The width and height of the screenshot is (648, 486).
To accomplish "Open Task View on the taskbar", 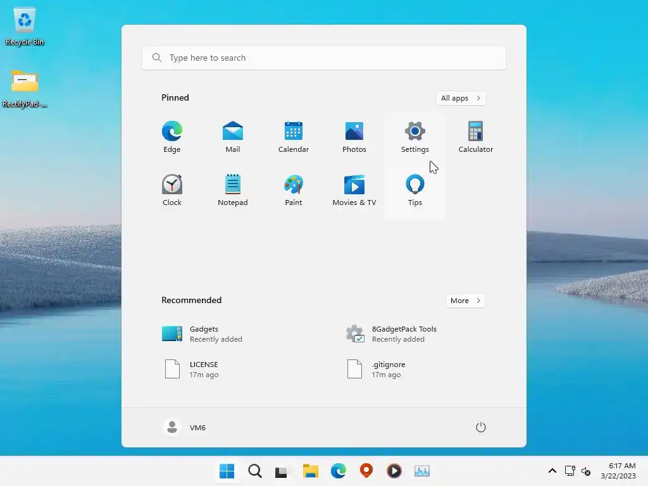I will 282,471.
